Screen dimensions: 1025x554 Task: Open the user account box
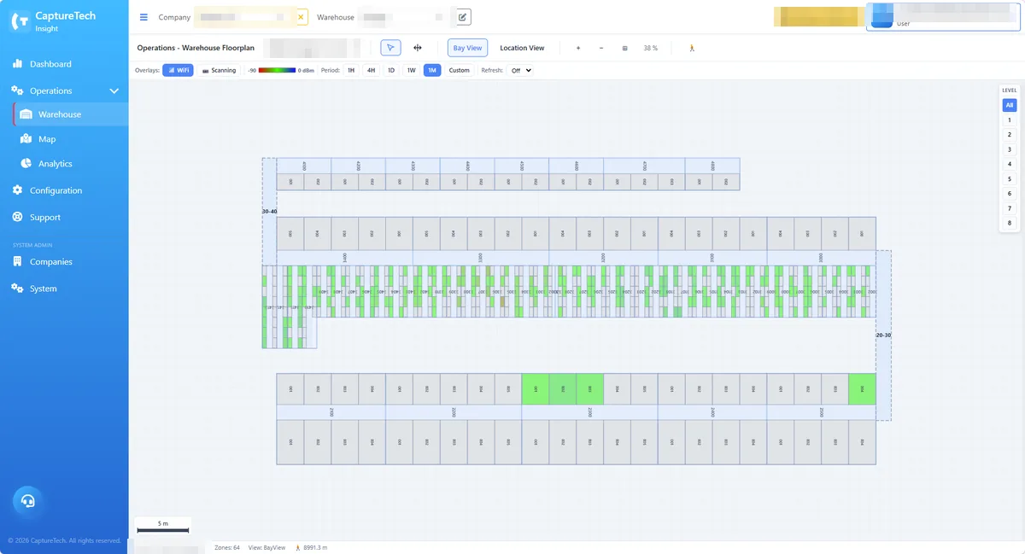click(944, 17)
